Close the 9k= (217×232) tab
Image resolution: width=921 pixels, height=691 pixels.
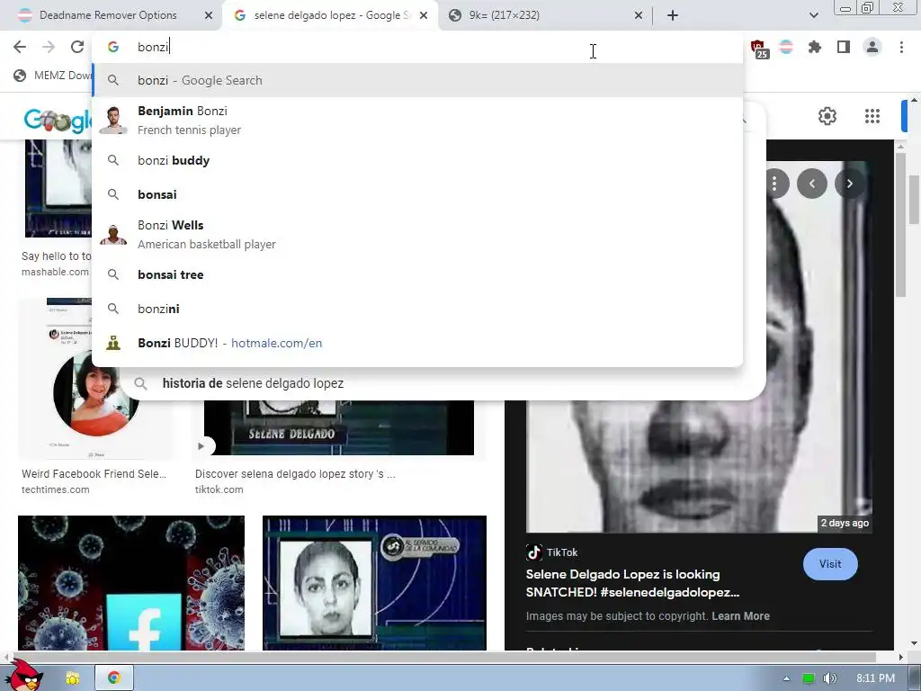coord(639,15)
